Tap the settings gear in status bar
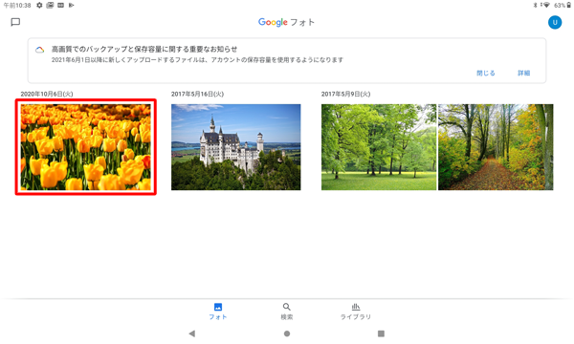 tap(39, 5)
